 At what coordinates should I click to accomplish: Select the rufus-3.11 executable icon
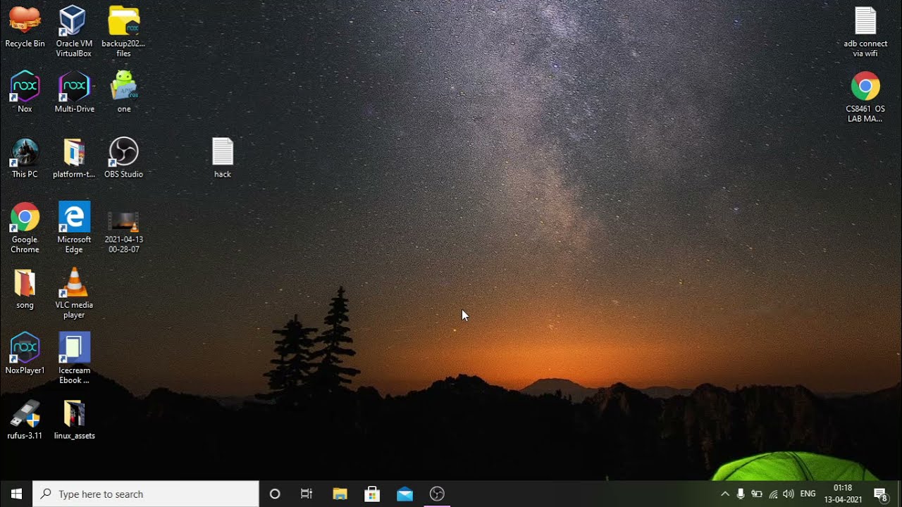(x=25, y=419)
